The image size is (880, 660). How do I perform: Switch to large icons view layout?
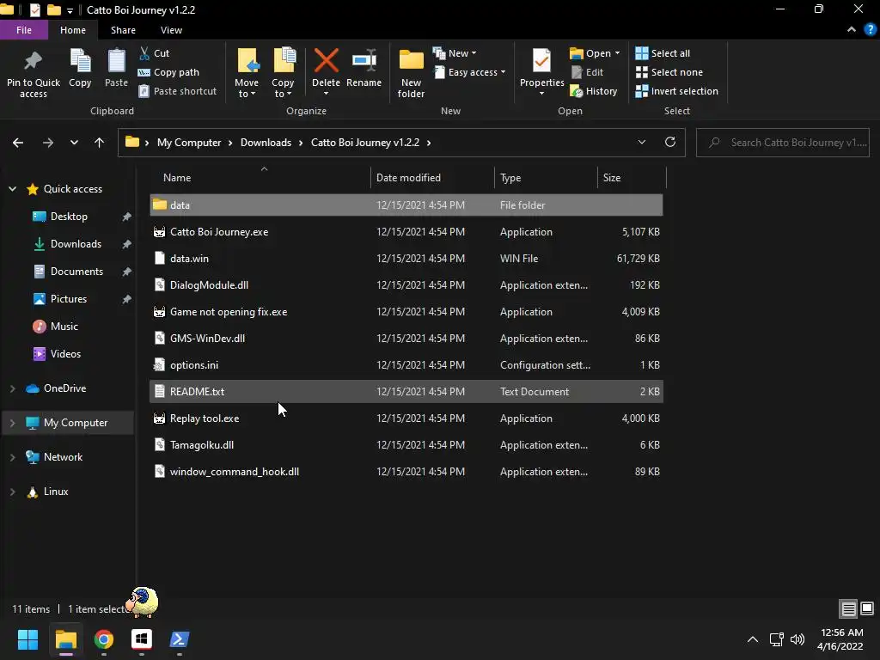pos(867,608)
